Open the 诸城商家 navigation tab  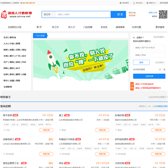[x=120, y=27]
